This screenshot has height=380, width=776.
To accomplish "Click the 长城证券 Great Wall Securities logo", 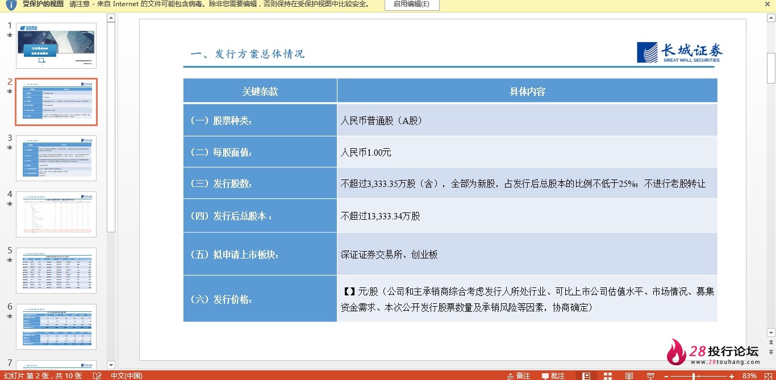I will pos(679,52).
